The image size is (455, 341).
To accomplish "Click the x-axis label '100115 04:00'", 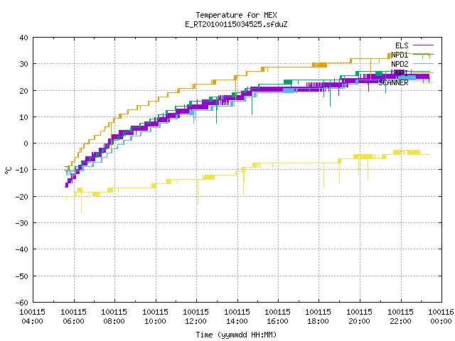I will click(32, 317).
